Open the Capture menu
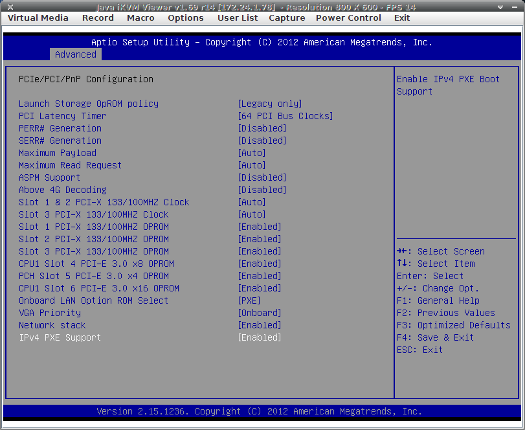The height and width of the screenshot is (430, 525). pos(287,17)
